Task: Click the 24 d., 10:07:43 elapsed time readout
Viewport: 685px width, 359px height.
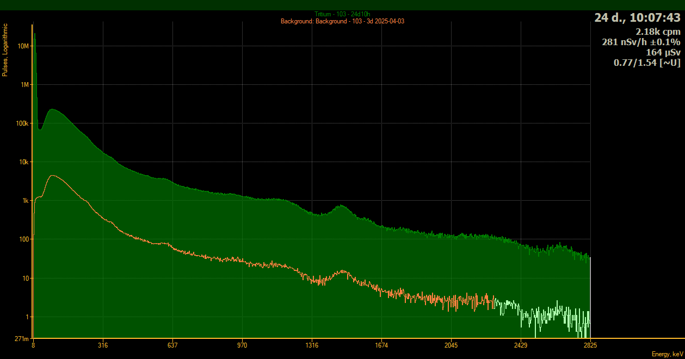Action: [637, 17]
